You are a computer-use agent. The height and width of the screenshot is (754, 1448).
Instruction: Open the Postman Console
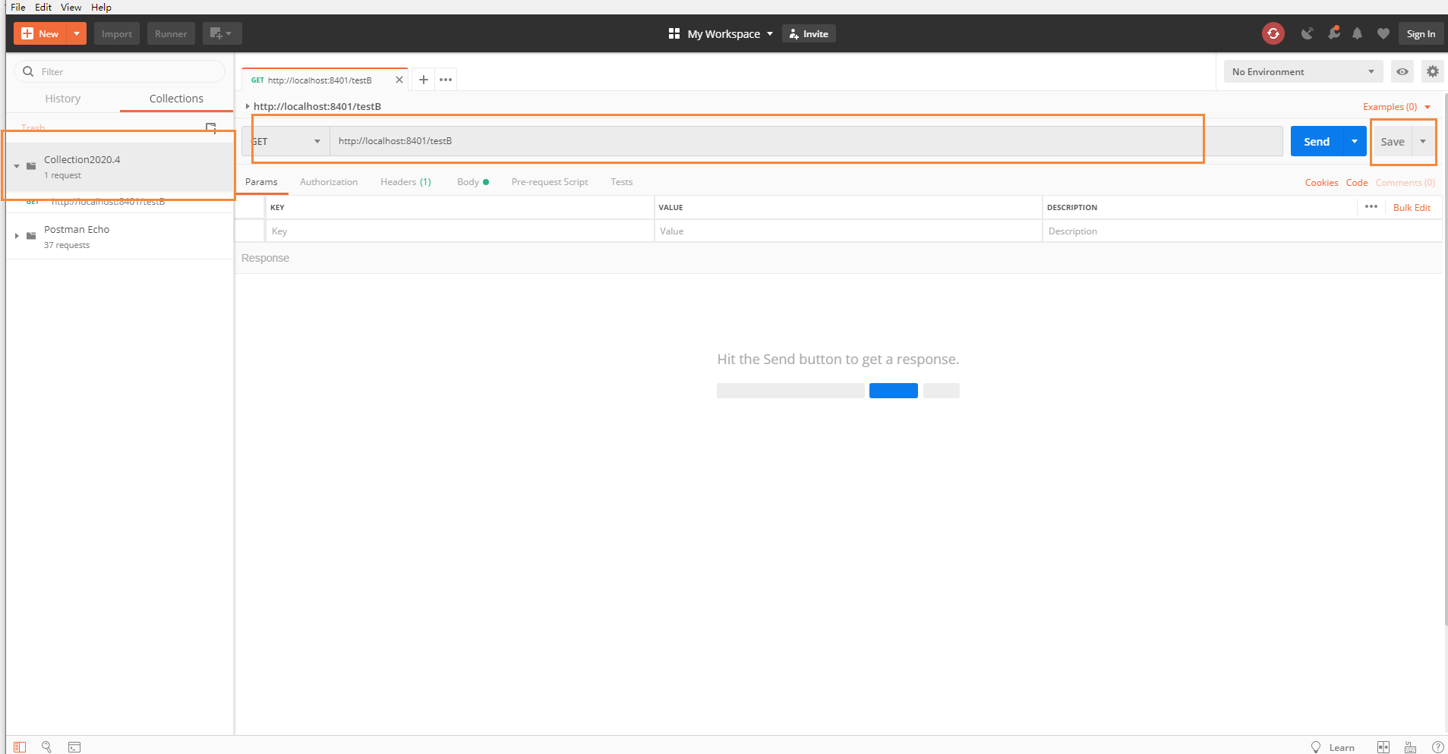click(x=74, y=746)
